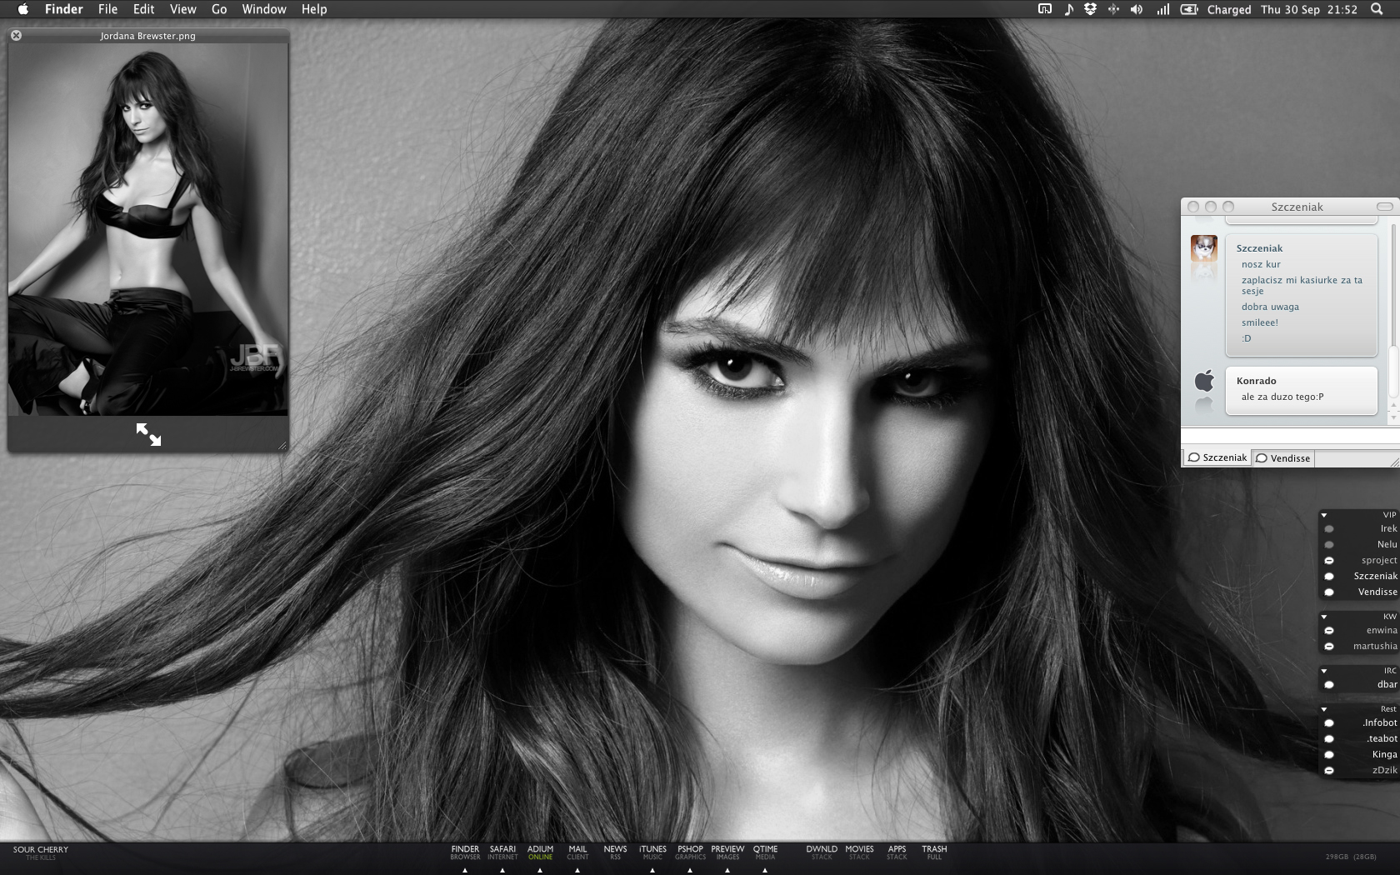Collapse the VIP contact group
This screenshot has height=875, width=1400.
click(x=1324, y=515)
